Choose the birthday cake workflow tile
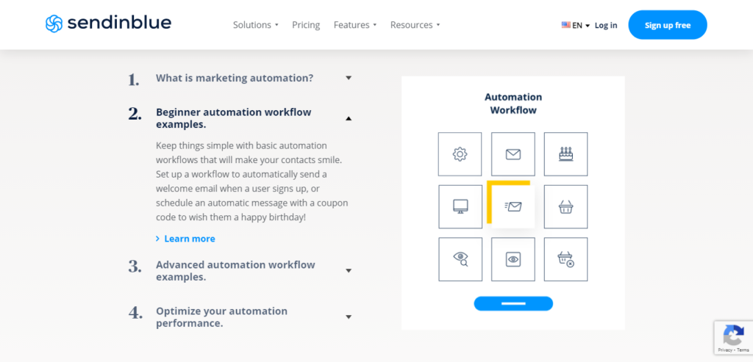753x362 pixels. [565, 154]
